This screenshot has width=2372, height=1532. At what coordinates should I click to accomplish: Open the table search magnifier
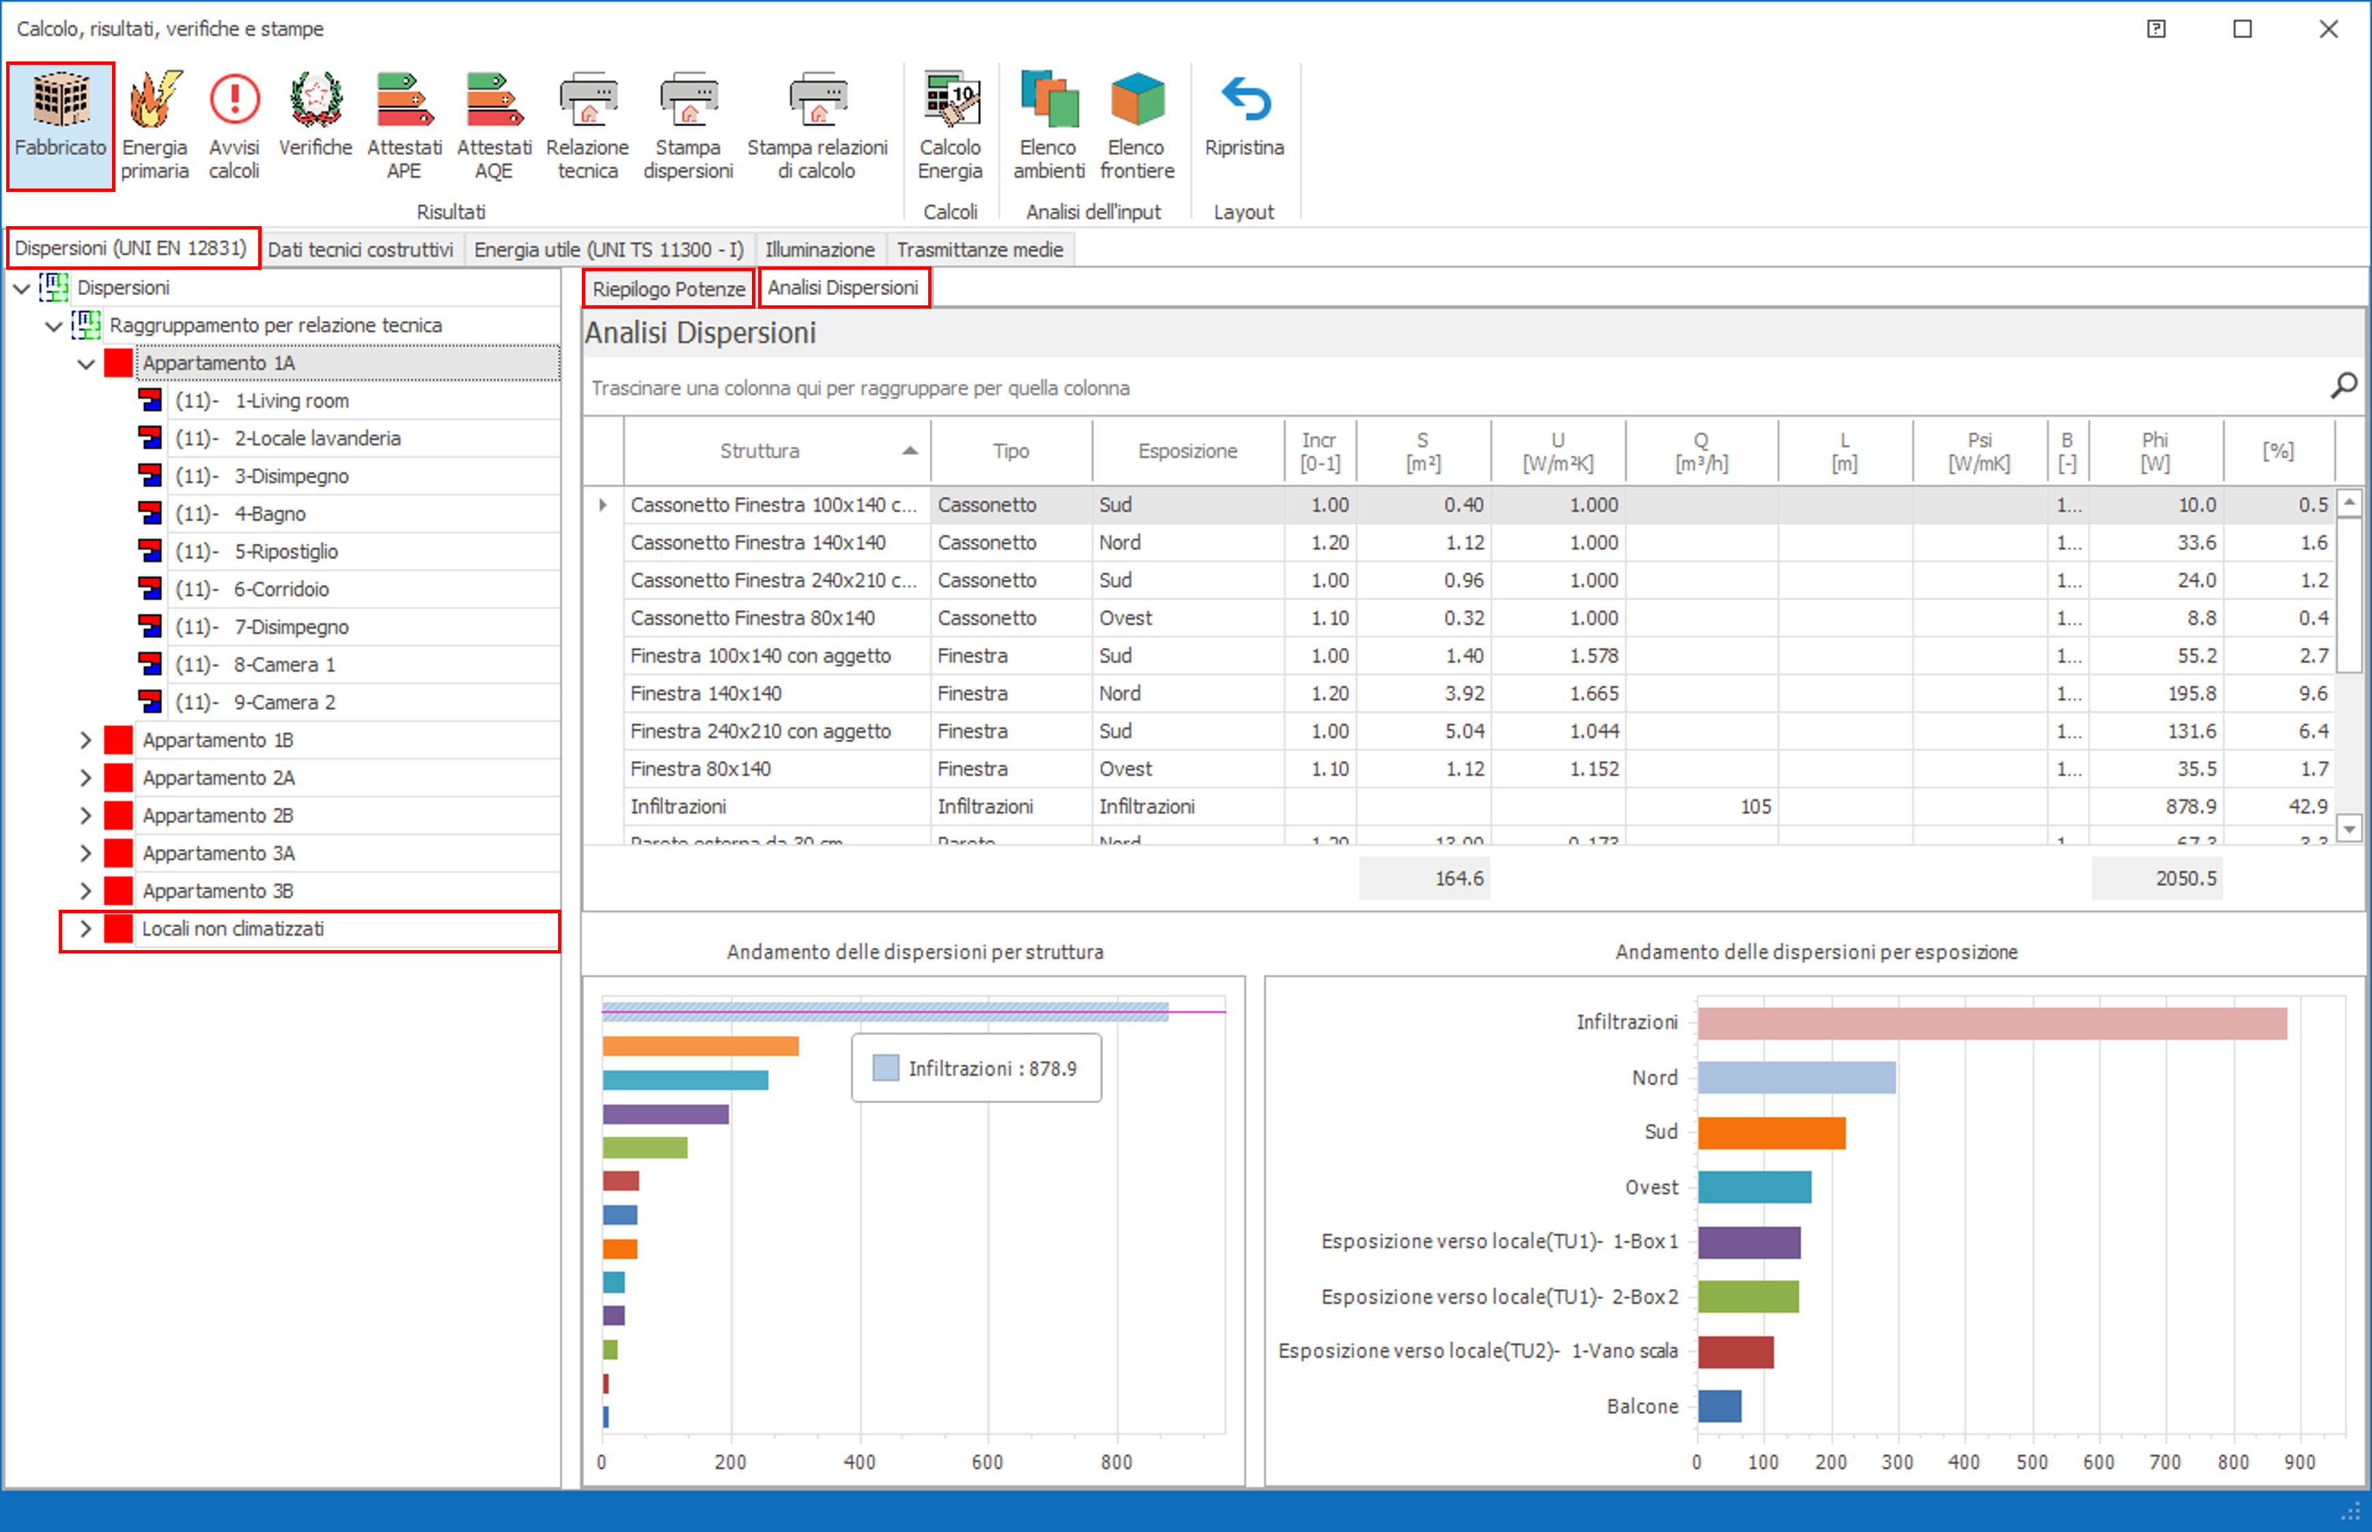pyautogui.click(x=2343, y=386)
